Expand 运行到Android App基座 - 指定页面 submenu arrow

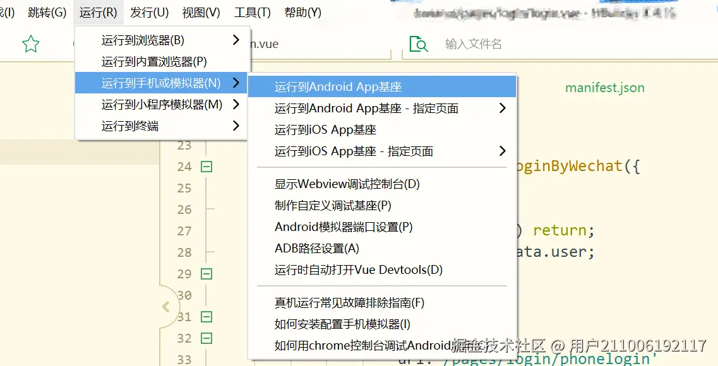click(x=502, y=108)
